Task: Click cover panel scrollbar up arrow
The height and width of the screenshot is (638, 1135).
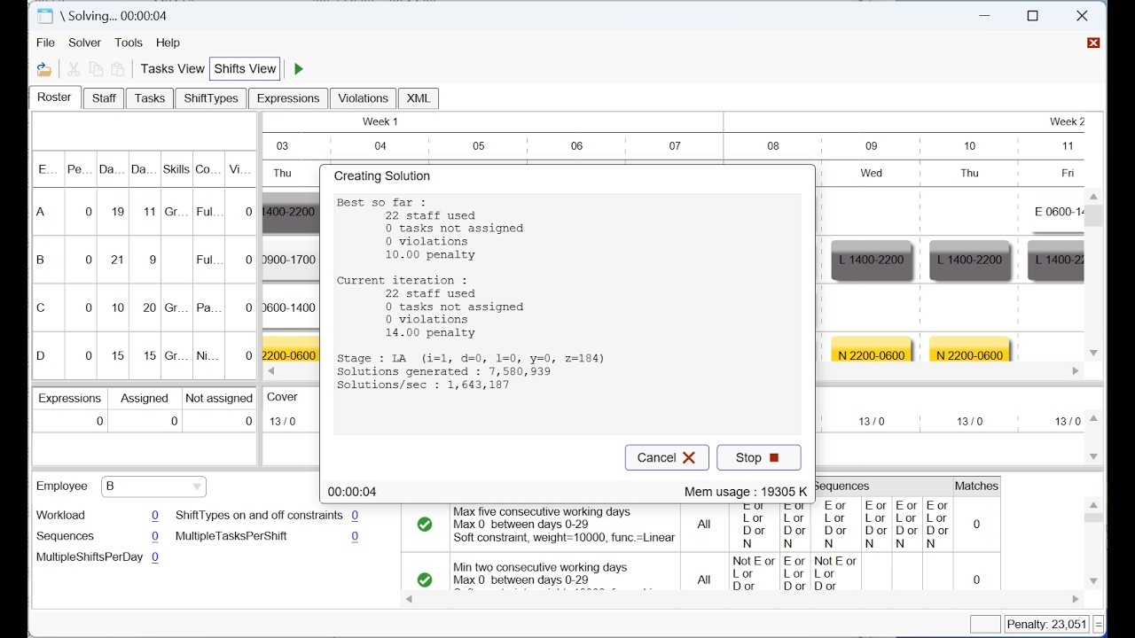Action: pos(1094,418)
